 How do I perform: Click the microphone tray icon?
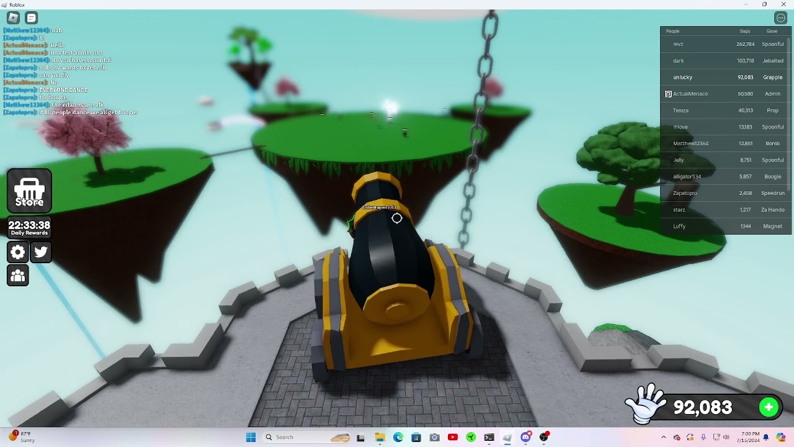pos(703,437)
